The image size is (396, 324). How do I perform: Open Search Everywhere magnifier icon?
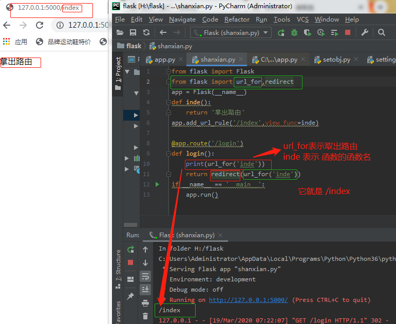tap(381, 32)
